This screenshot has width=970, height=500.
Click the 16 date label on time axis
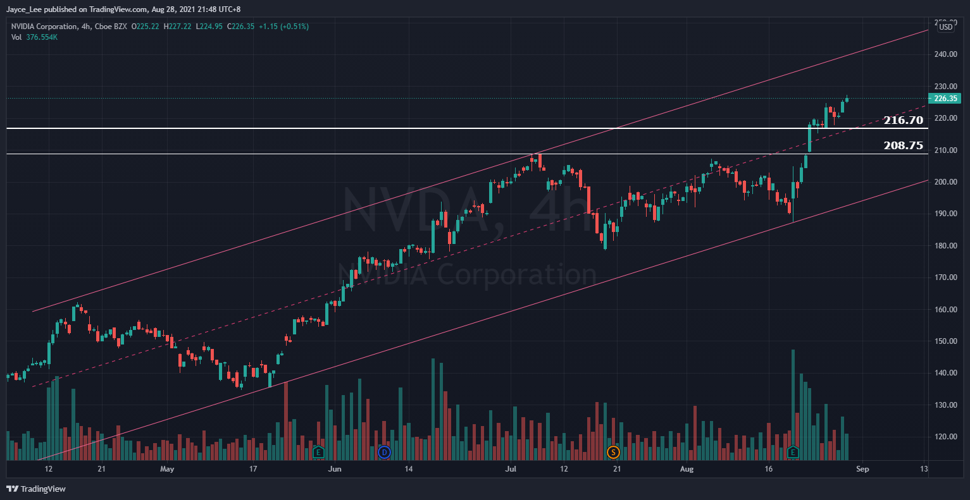pos(769,469)
